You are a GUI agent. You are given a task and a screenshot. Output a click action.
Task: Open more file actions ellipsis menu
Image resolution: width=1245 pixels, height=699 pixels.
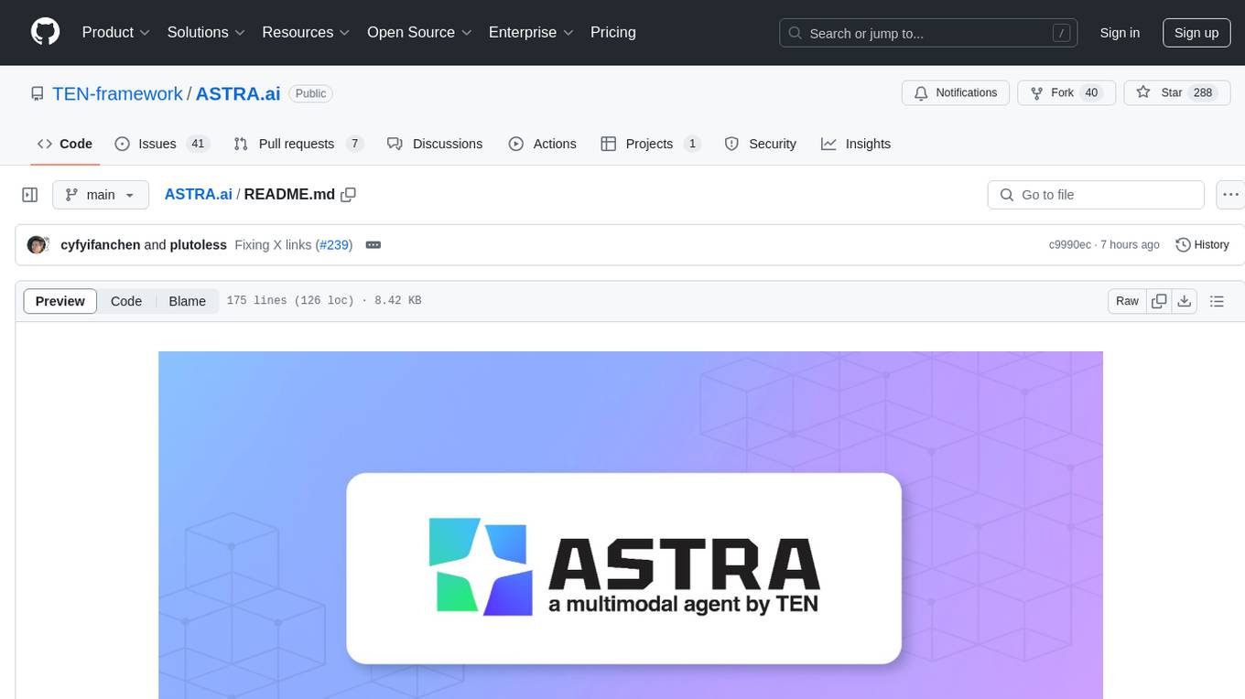[x=1230, y=195]
